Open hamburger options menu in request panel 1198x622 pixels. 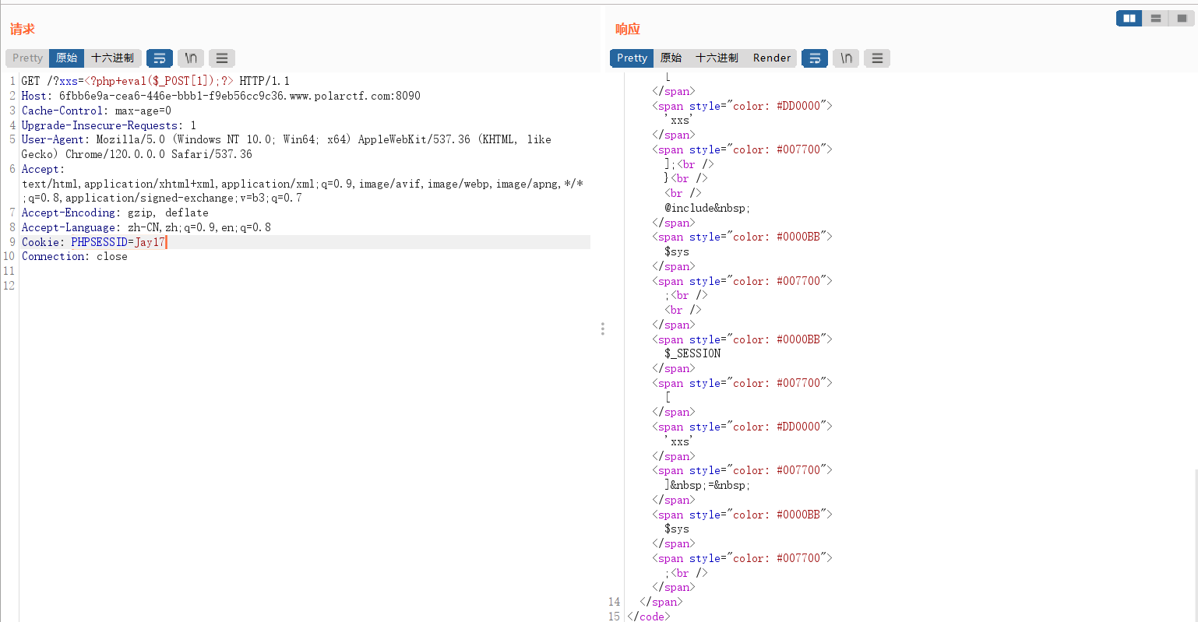point(222,58)
